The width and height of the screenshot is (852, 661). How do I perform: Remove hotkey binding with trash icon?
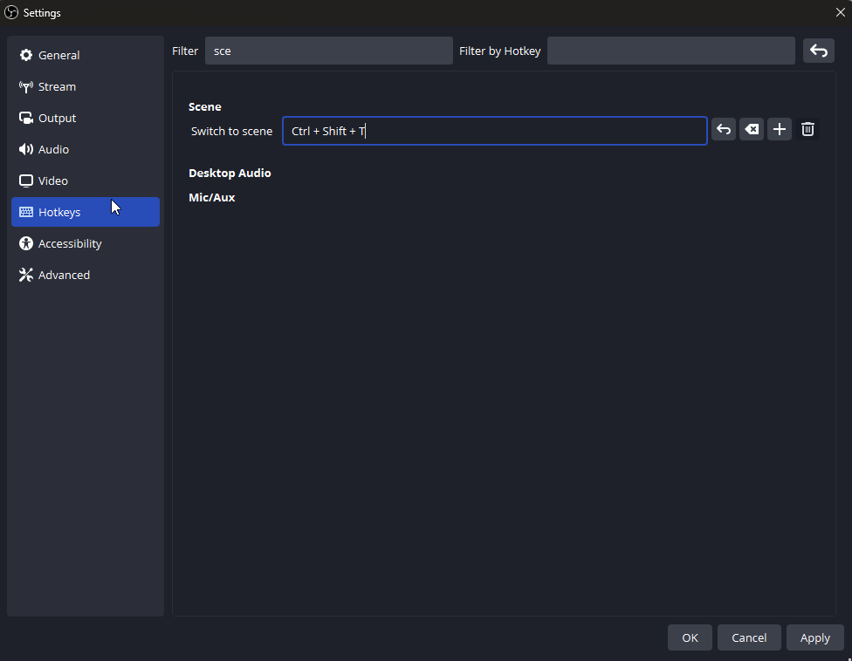click(x=808, y=130)
